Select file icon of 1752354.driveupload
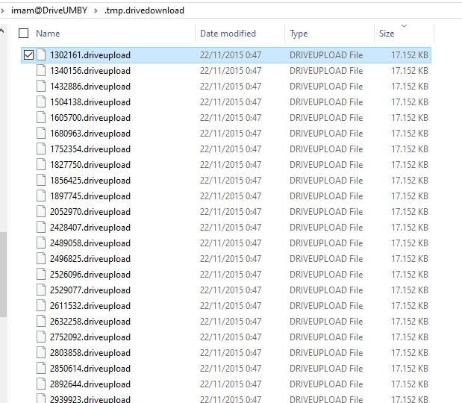This screenshot has height=403, width=462. (41, 149)
